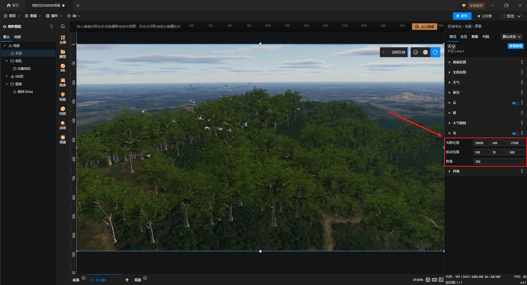Click the 退出编辑 (Exit Edit) button
Image resolution: width=527 pixels, height=285 pixels.
tap(424, 27)
